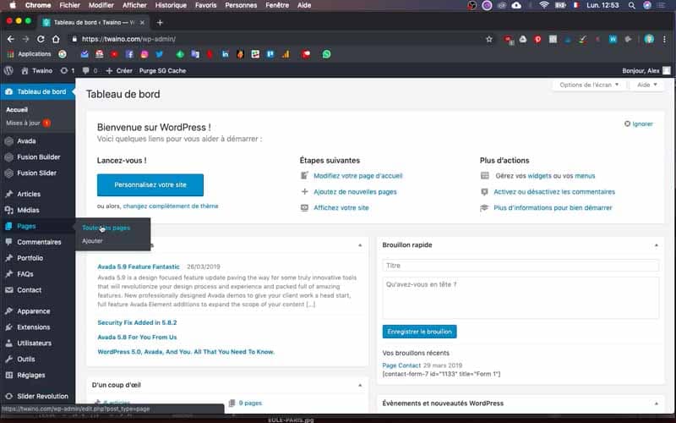
Task: Click the WordPress logo in admin bar
Action: pyautogui.click(x=8, y=70)
